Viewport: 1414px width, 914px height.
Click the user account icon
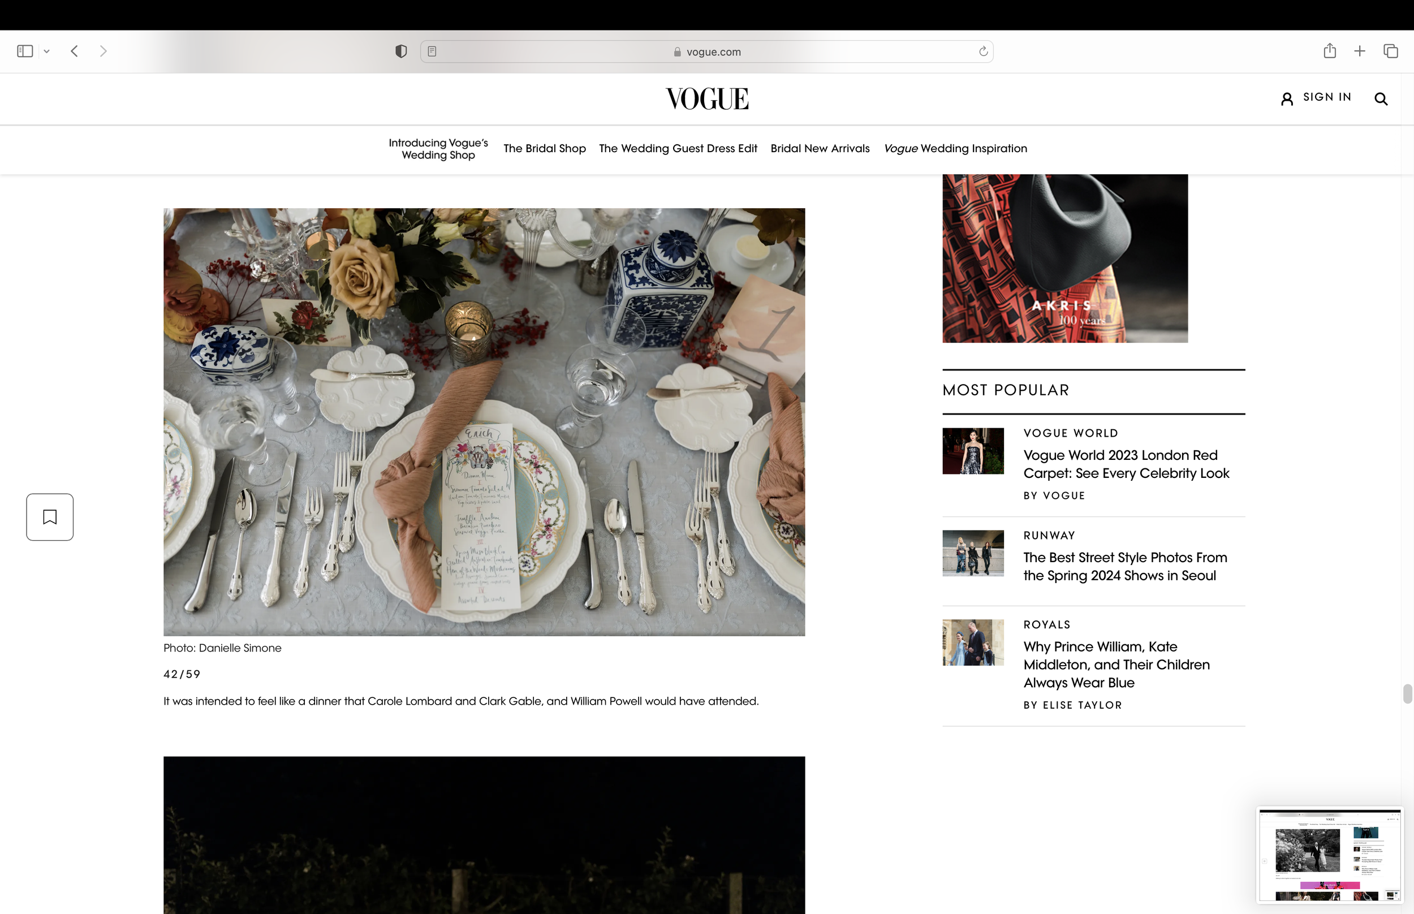[1286, 99]
